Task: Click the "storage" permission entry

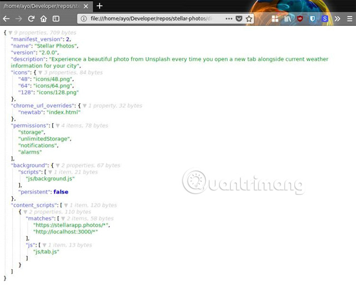Action: point(31,132)
